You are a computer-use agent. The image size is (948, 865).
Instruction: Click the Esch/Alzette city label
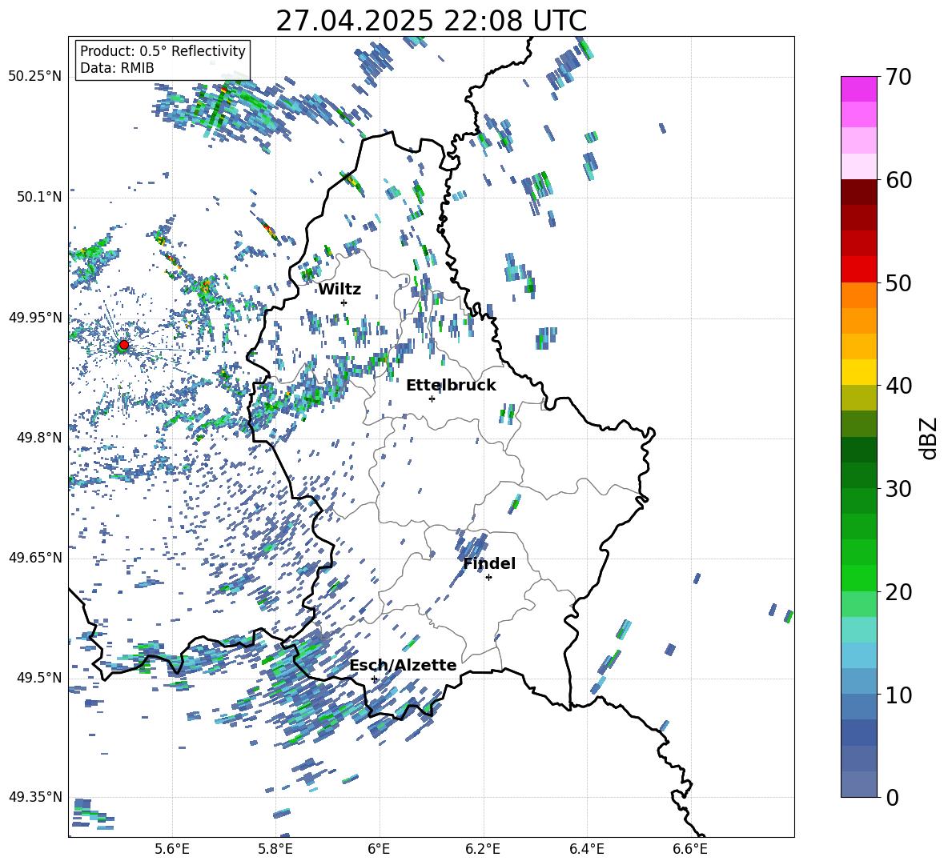(404, 665)
